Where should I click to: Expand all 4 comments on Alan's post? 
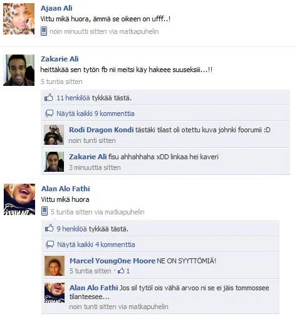coord(96,245)
